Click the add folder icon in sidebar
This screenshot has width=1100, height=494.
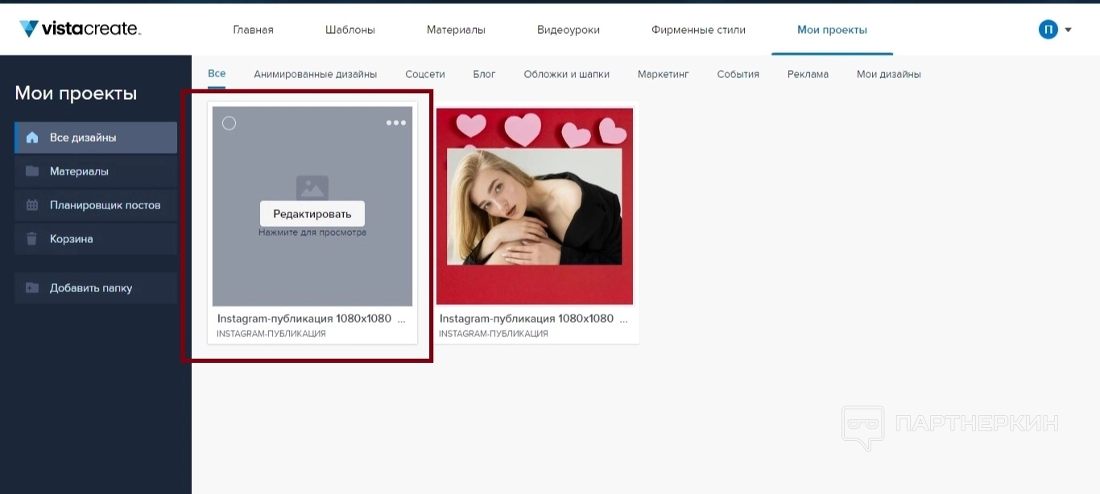coord(32,288)
